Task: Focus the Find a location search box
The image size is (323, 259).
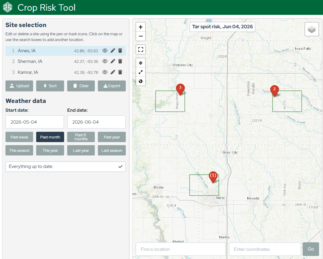Action: [181, 249]
